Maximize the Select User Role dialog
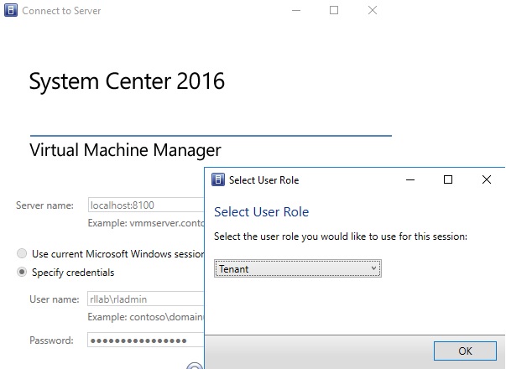Screen dimensions: 506x369 coord(448,179)
